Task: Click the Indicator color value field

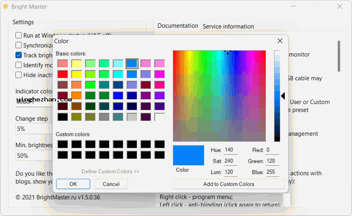Action: [34, 101]
